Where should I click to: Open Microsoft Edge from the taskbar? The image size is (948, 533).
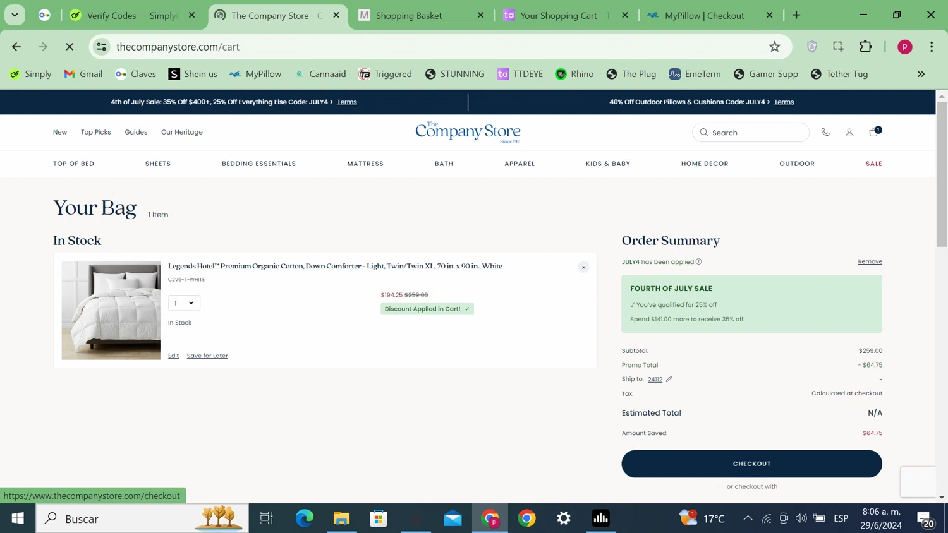click(305, 518)
